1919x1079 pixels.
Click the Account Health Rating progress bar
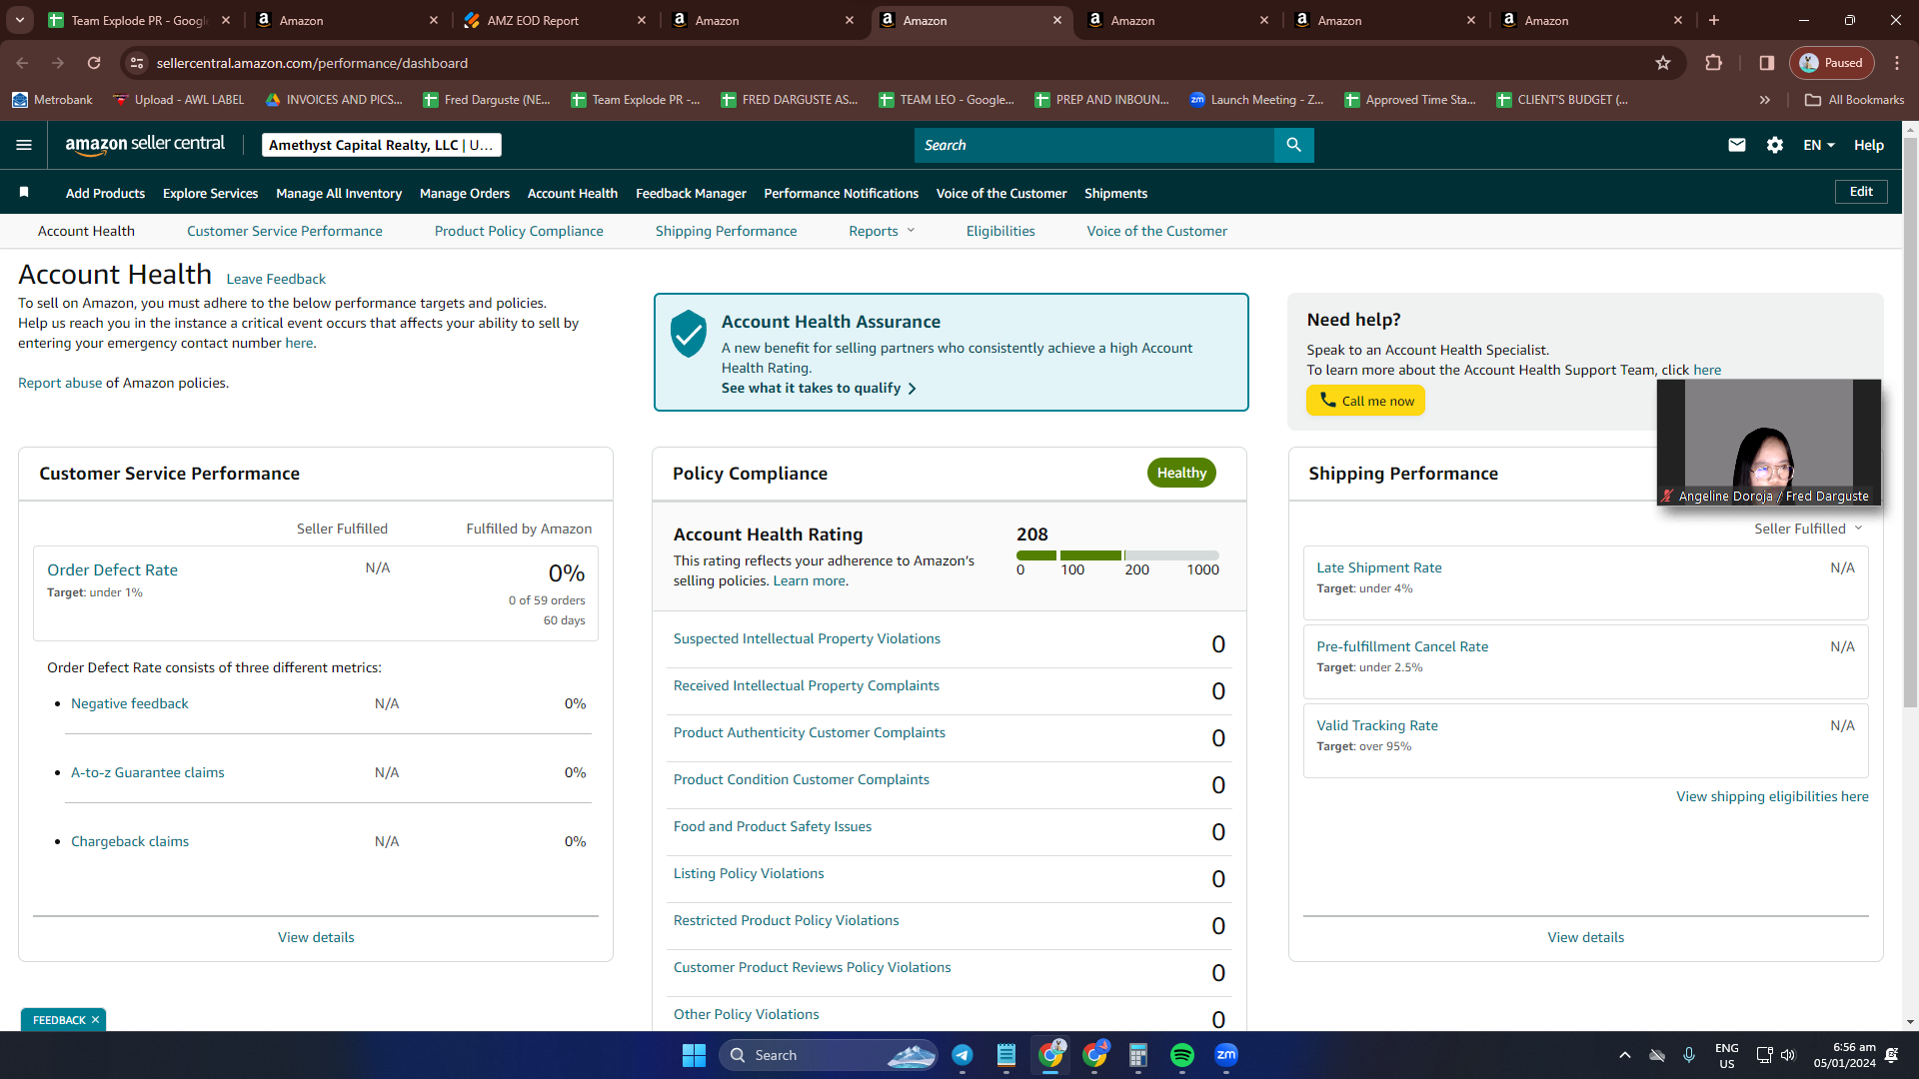coord(1117,554)
